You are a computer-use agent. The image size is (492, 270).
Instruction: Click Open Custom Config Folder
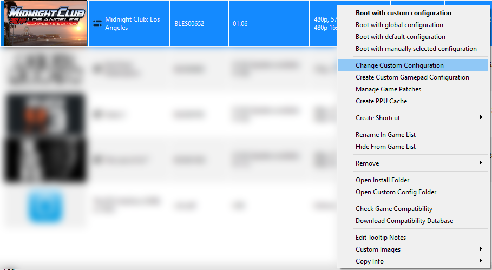pyautogui.click(x=396, y=192)
